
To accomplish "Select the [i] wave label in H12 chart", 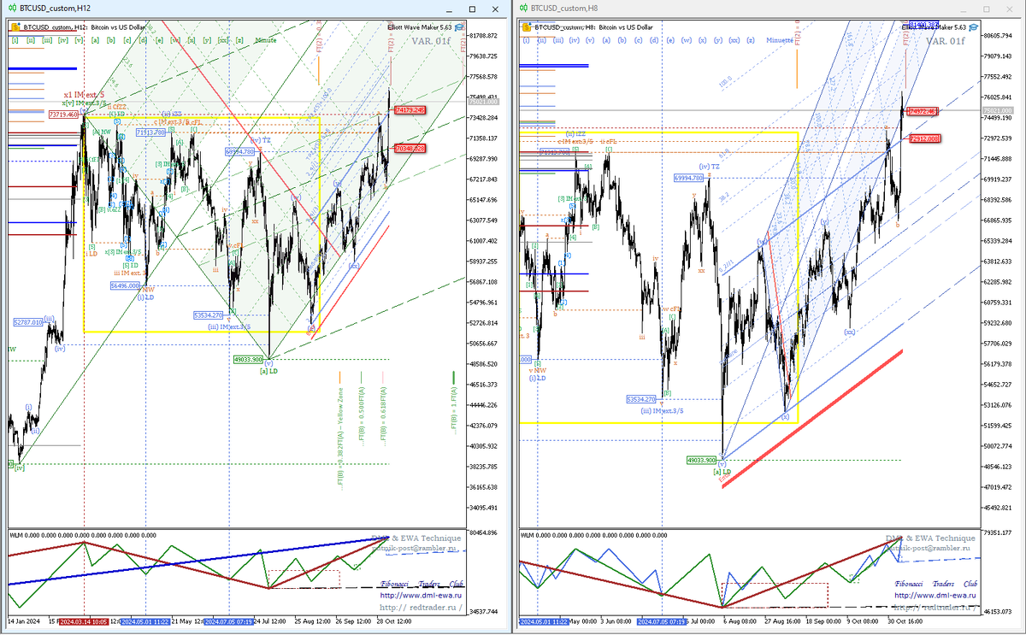I will [x=14, y=40].
